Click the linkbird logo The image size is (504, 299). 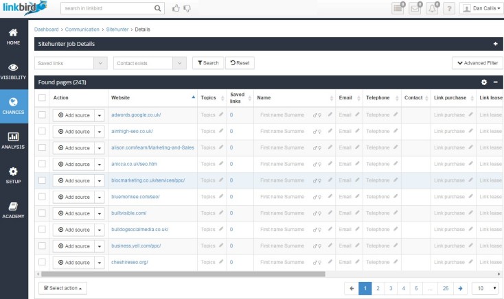coord(25,8)
